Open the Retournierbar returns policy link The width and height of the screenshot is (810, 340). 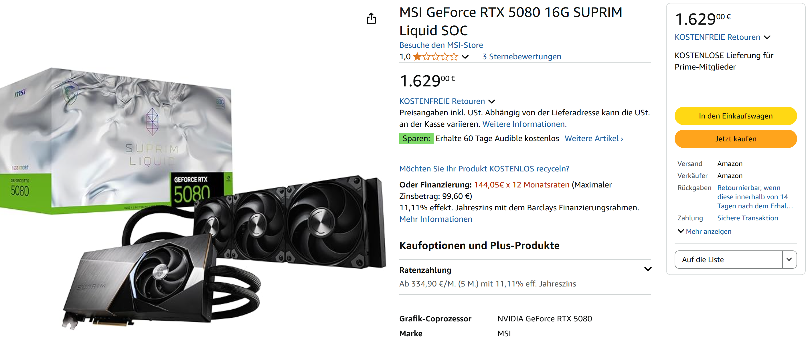755,197
